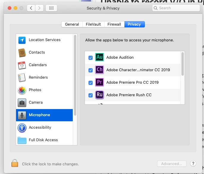
Task: Click the Reminders list icon
Action: (22, 77)
